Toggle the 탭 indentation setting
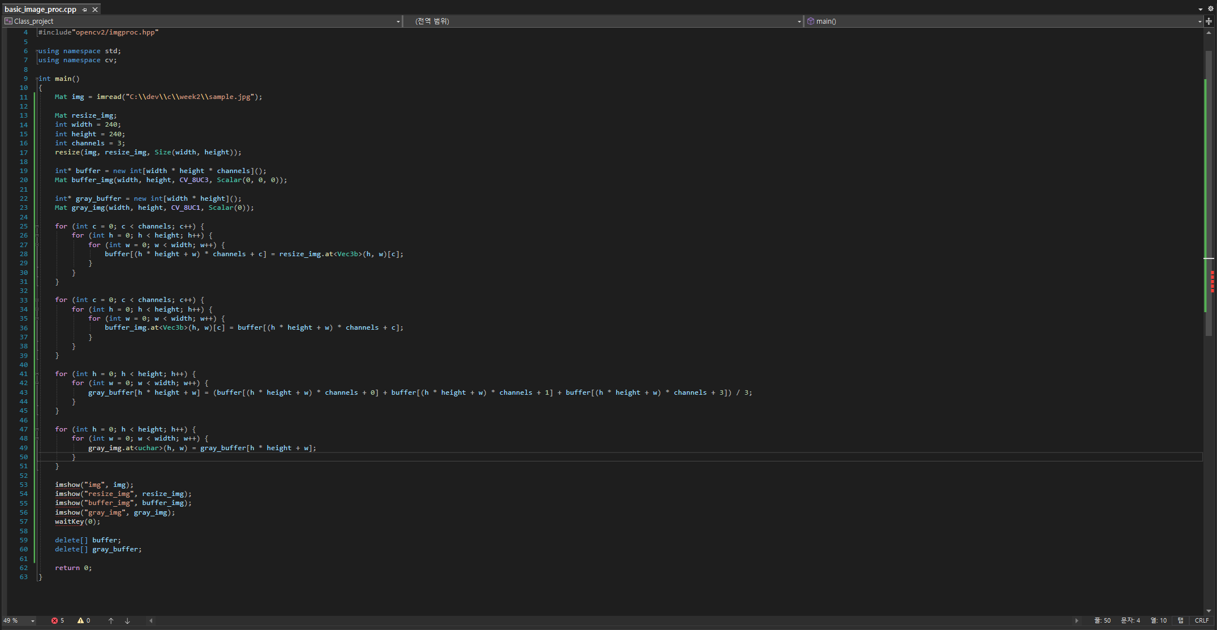Image resolution: width=1217 pixels, height=630 pixels. click(x=1180, y=620)
